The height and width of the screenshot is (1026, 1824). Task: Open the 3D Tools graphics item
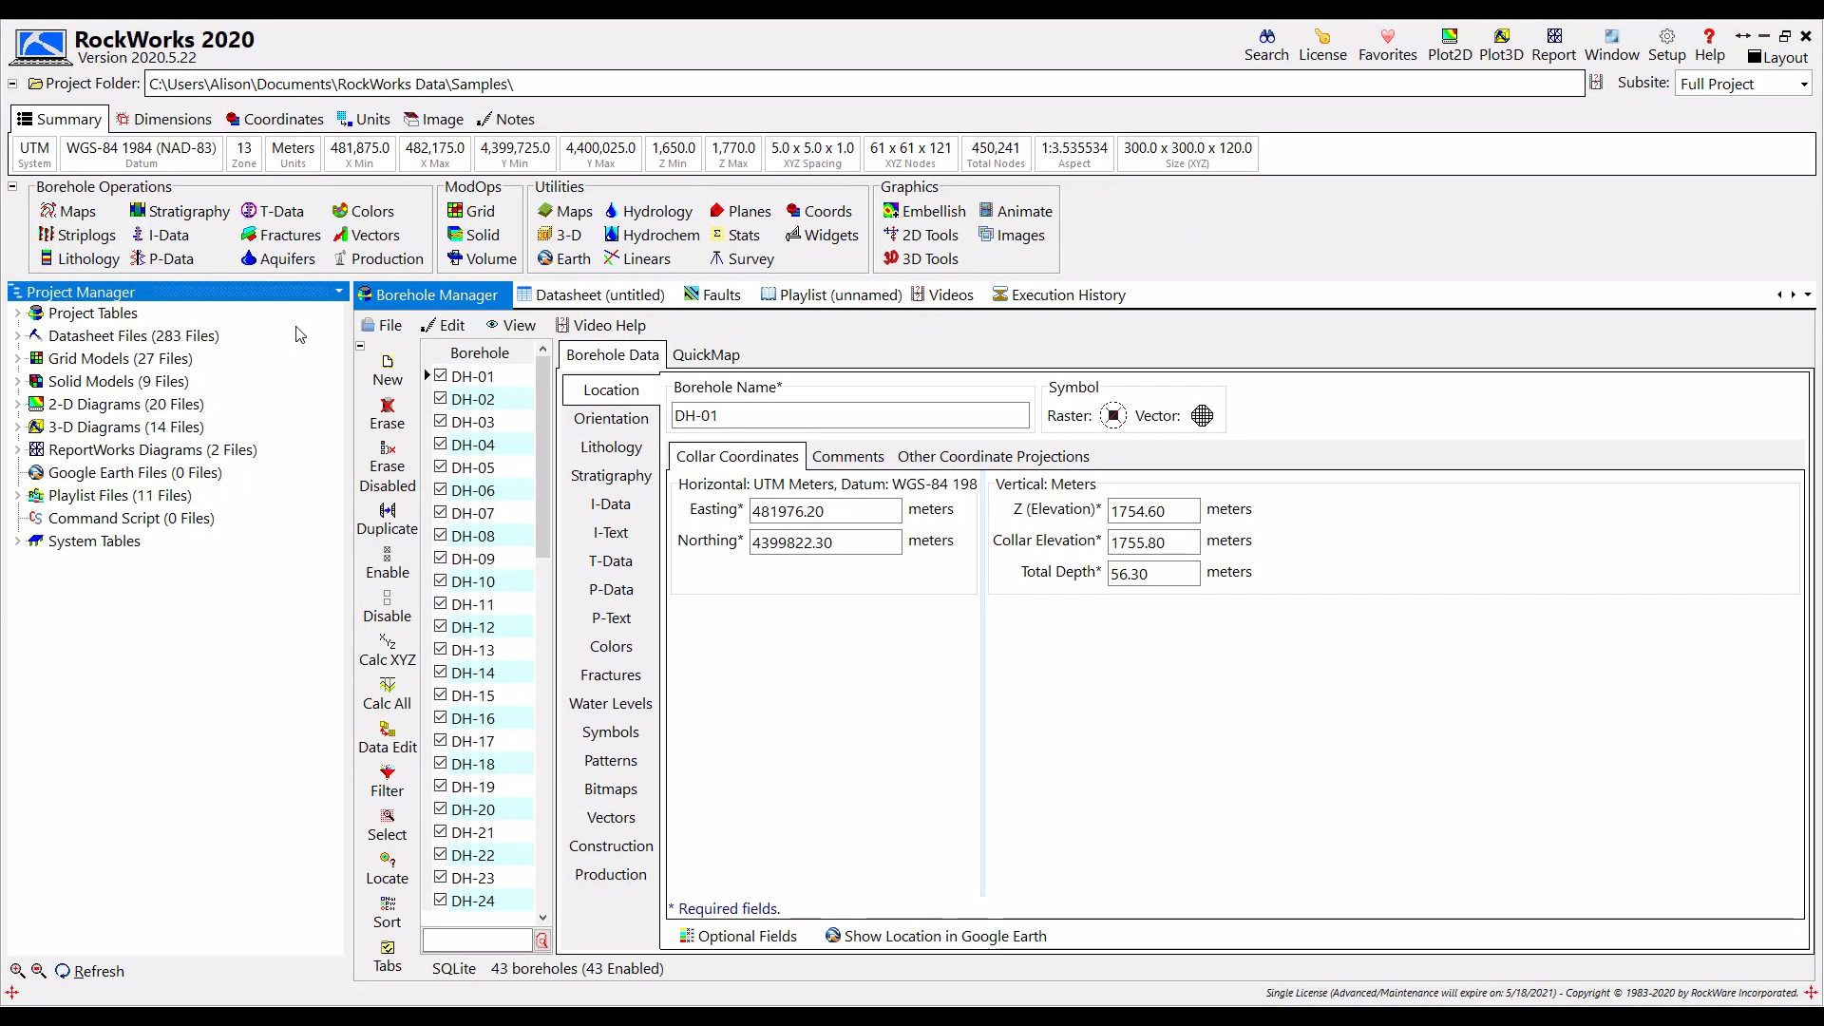[921, 258]
